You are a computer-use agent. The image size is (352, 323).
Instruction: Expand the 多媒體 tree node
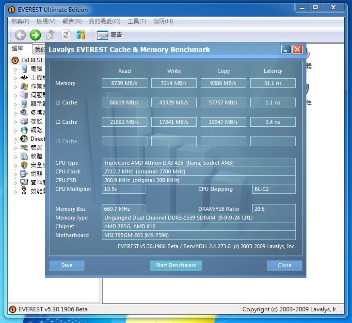pos(16,113)
